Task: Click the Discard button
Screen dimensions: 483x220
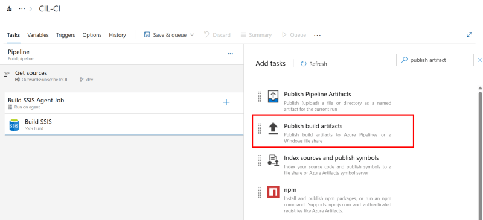Action: [x=217, y=35]
